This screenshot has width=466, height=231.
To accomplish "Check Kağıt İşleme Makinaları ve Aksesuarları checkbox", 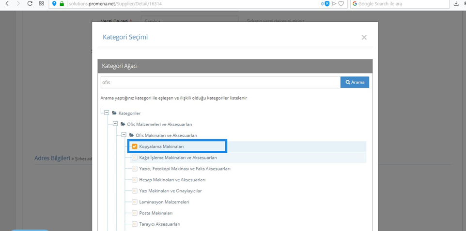I will point(135,158).
